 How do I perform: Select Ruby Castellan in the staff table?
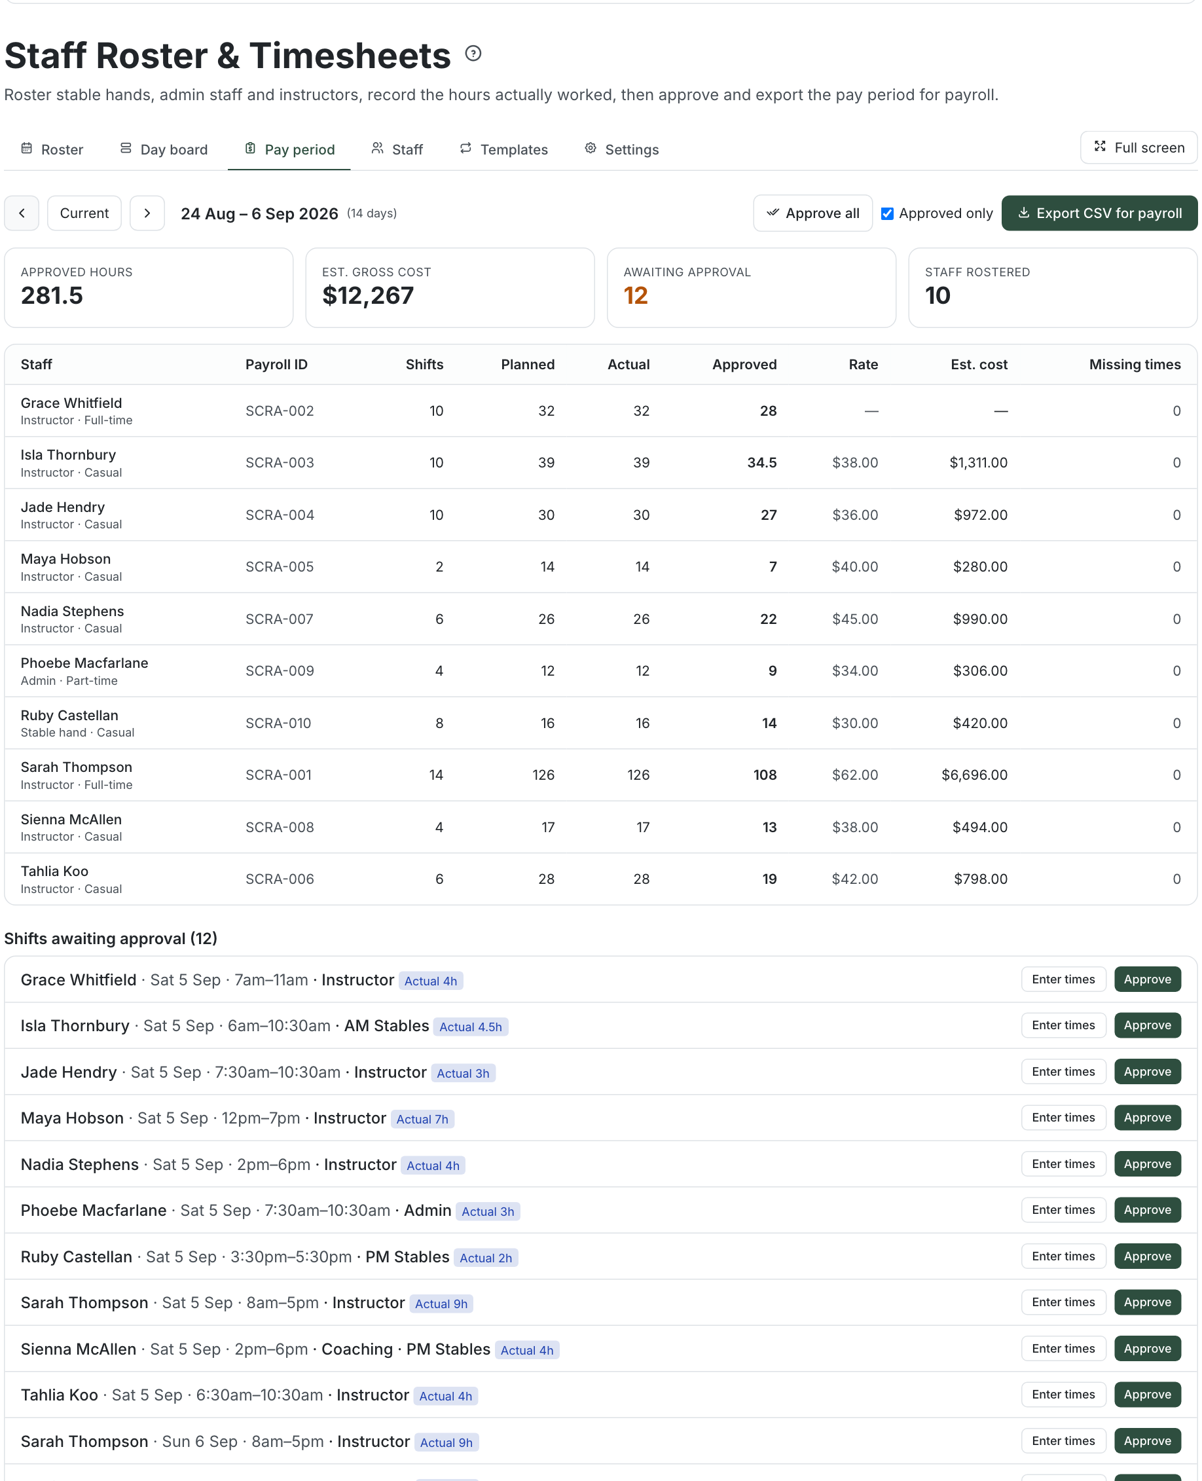(69, 715)
